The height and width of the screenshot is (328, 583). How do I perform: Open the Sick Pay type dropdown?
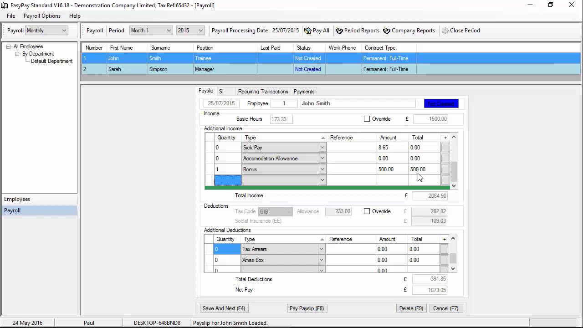(322, 148)
